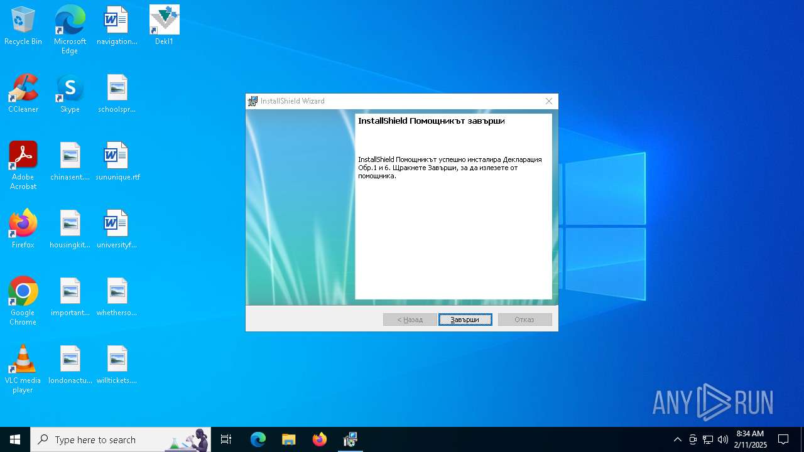Click the Отказ cancel button

(x=524, y=320)
